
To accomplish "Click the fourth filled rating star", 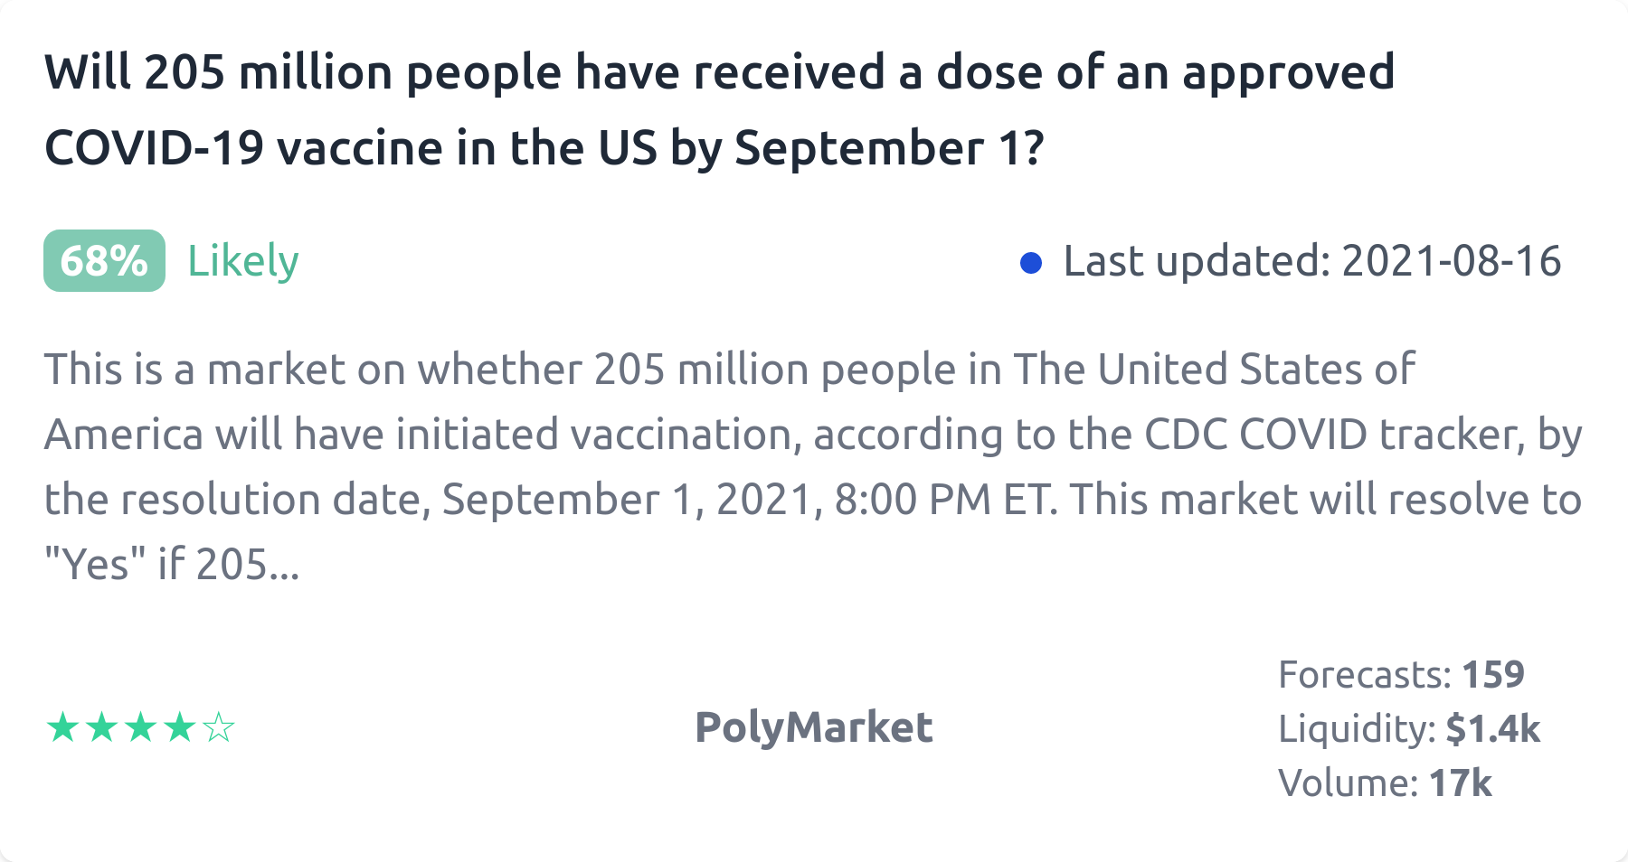I will click(x=180, y=727).
